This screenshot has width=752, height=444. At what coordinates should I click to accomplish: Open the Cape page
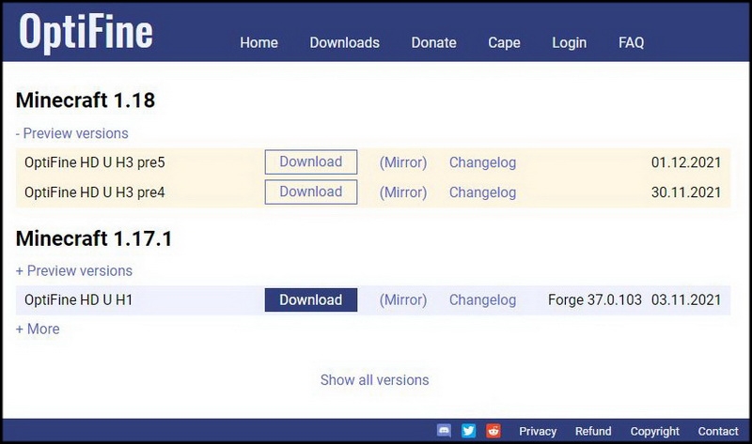[504, 42]
